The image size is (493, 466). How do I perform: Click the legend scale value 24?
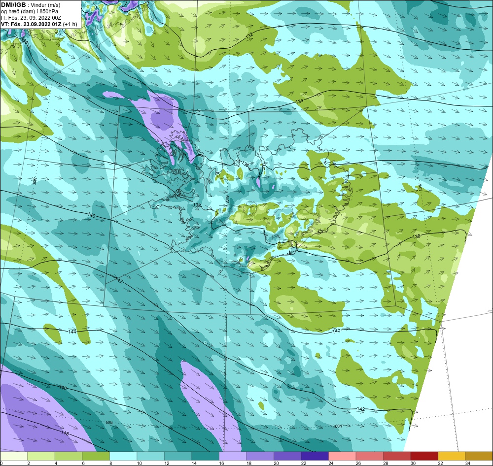coord(330,463)
